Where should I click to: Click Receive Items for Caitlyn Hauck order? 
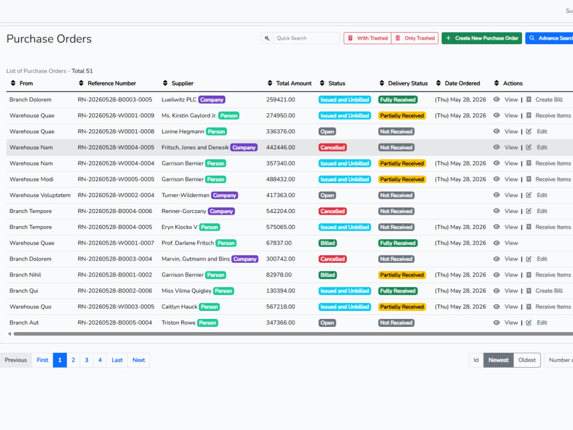553,307
